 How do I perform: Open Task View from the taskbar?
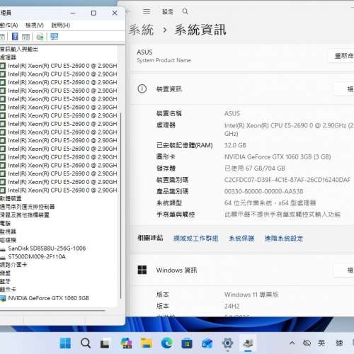pos(105,343)
